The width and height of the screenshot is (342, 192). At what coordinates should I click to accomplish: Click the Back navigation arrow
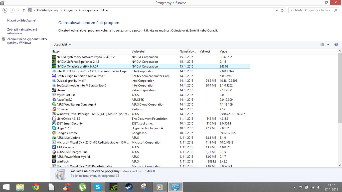(x=5, y=10)
